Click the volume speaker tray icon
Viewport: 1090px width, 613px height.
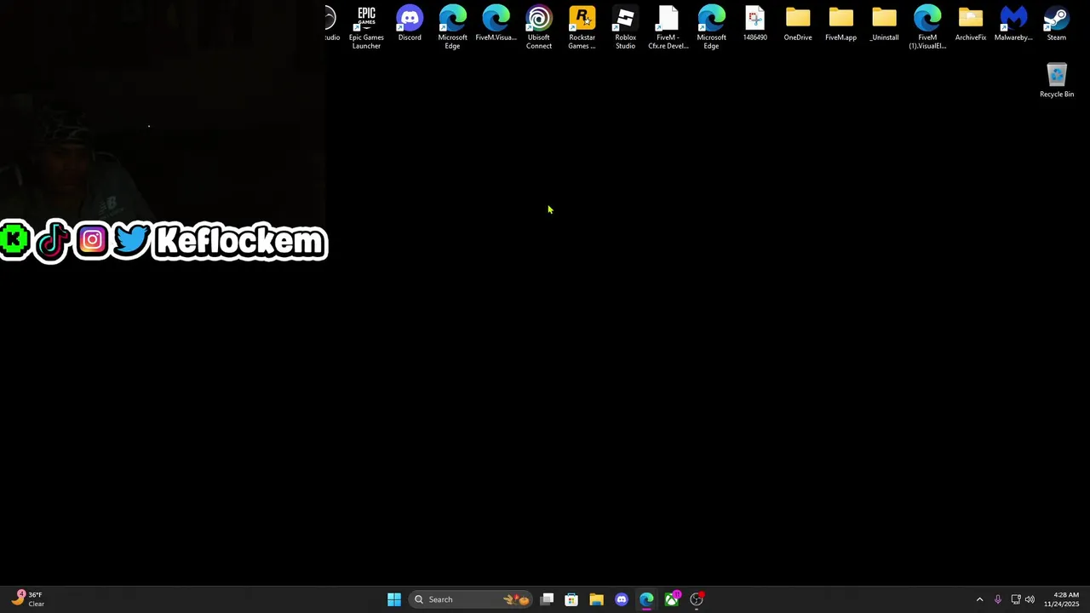click(x=1030, y=599)
